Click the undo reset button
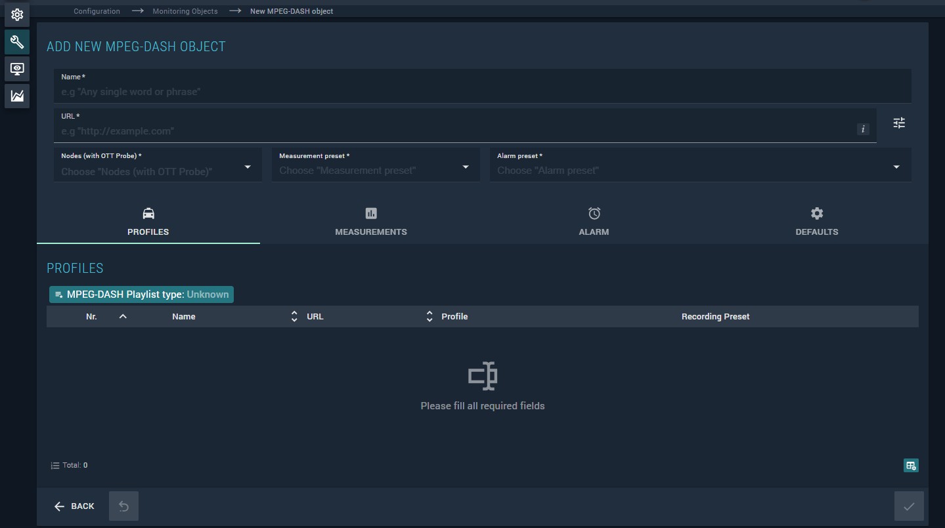The width and height of the screenshot is (945, 528). (x=123, y=506)
